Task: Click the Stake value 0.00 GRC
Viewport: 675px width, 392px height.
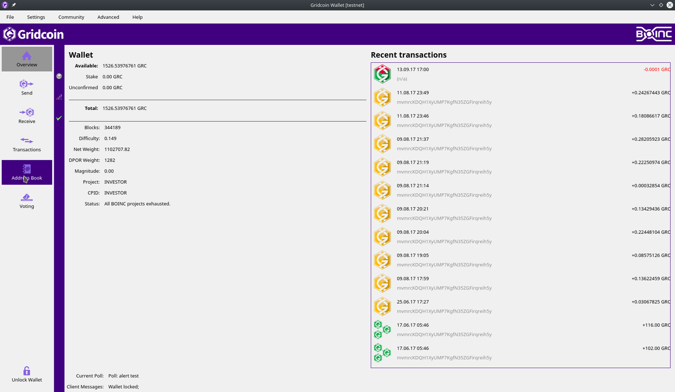Action: [112, 77]
